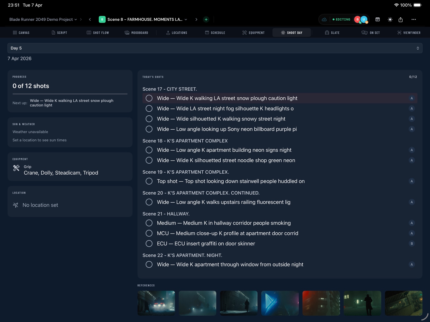The image size is (430, 322).
Task: Toggle the brightness theme sun icon
Action: [390, 20]
